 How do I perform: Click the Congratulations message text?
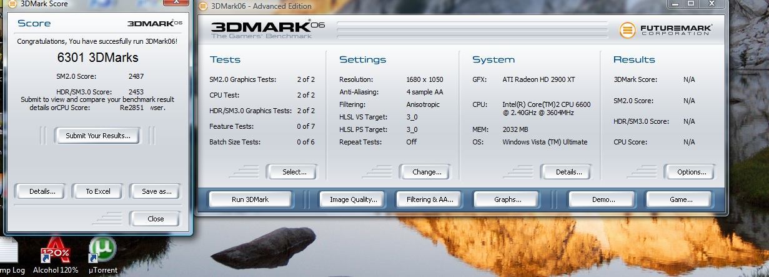coord(97,41)
